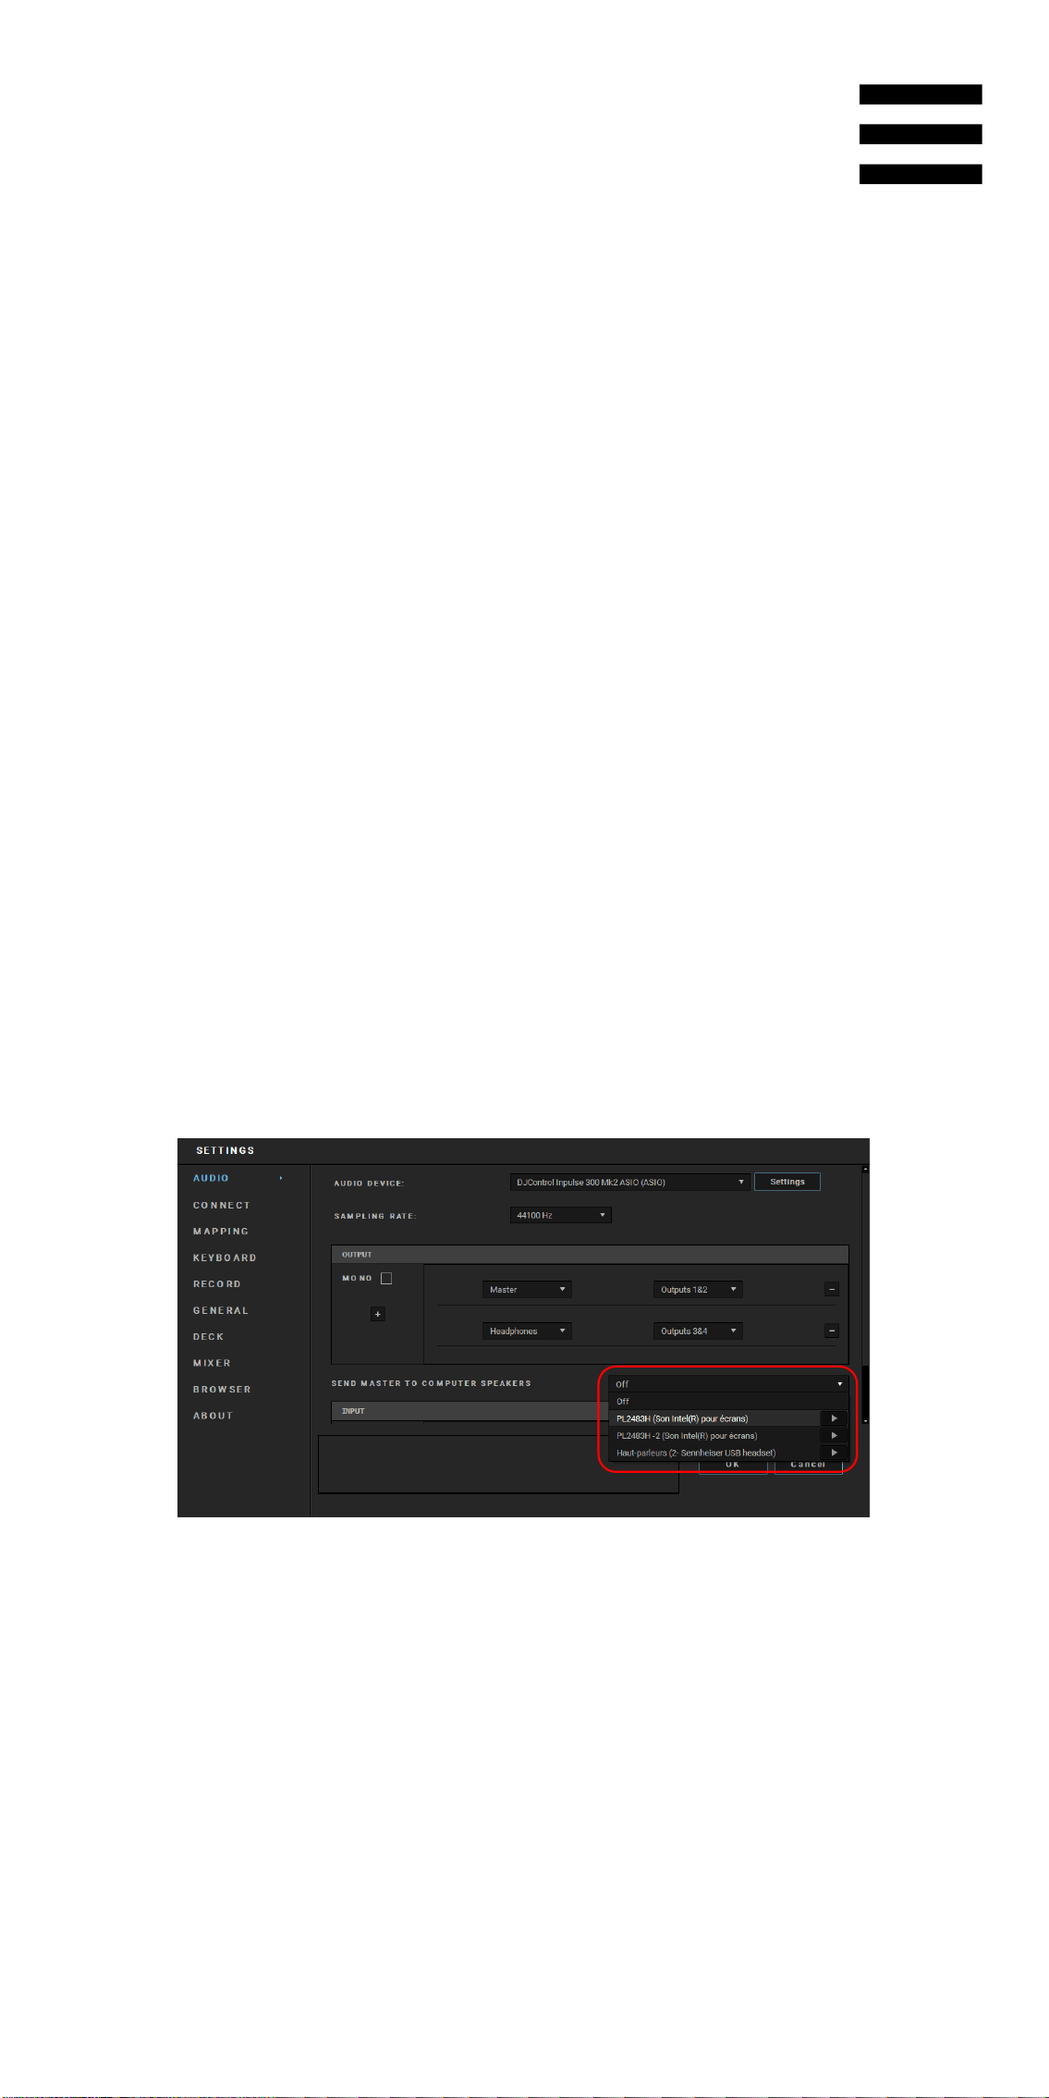This screenshot has width=1049, height=2098.
Task: Open the Master output type dropdown
Action: point(527,1289)
